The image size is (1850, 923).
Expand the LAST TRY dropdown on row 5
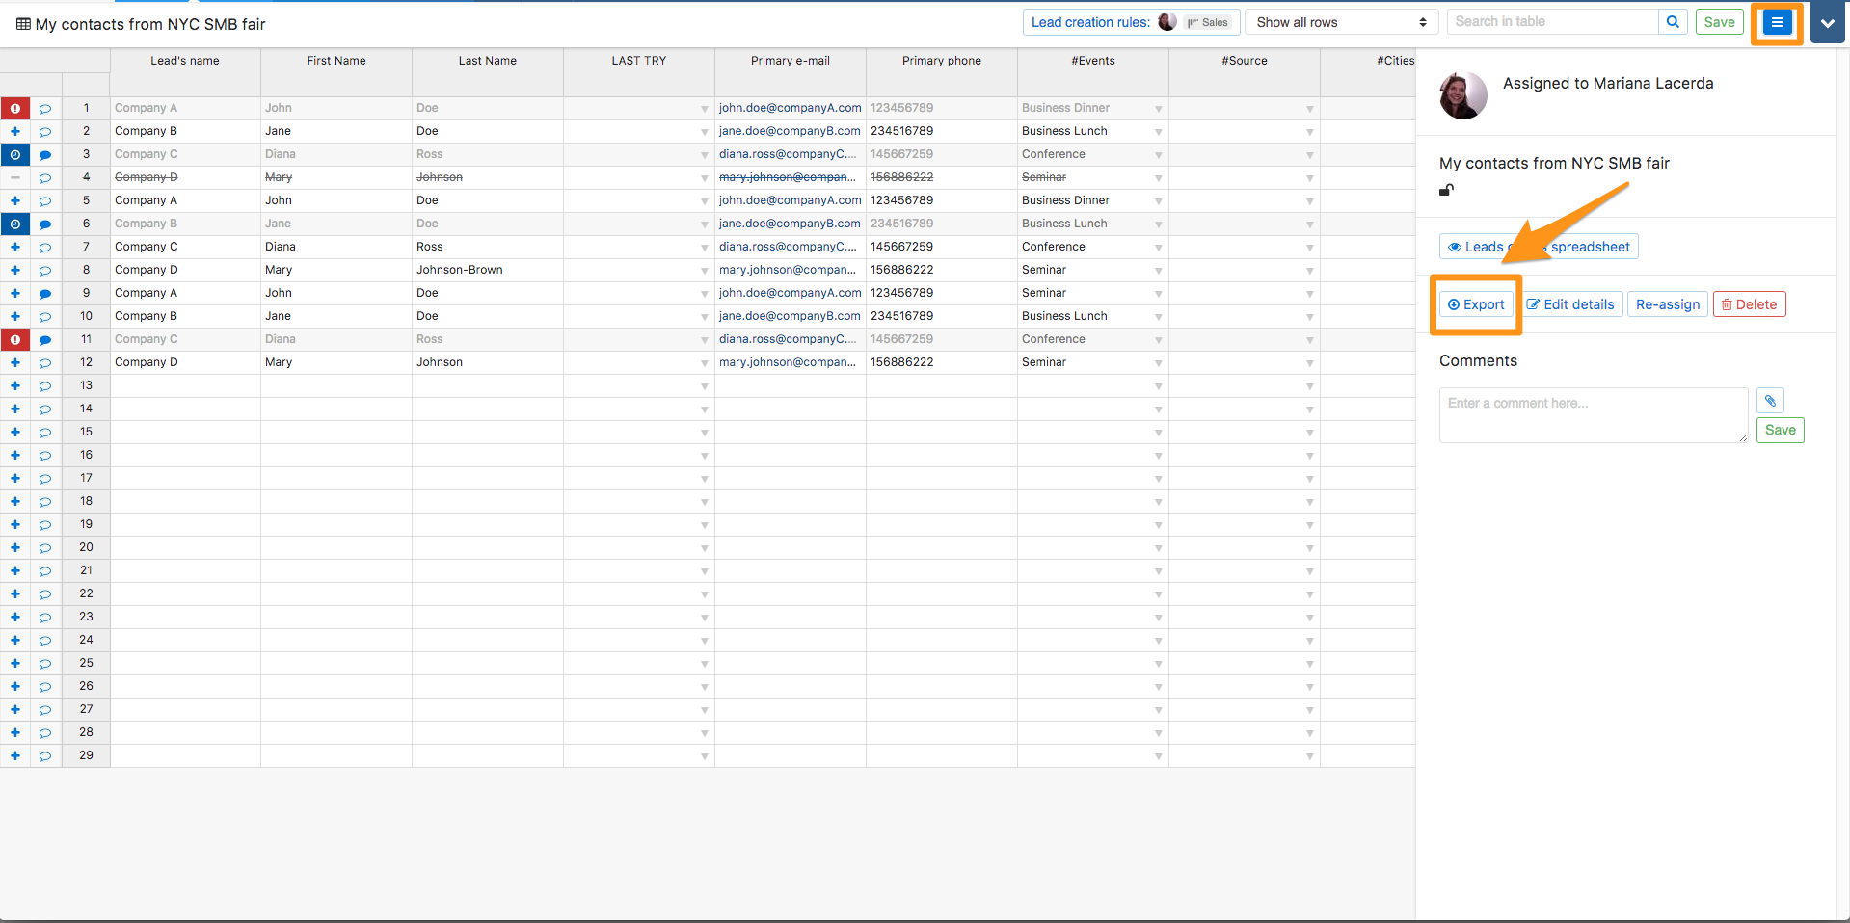point(704,201)
